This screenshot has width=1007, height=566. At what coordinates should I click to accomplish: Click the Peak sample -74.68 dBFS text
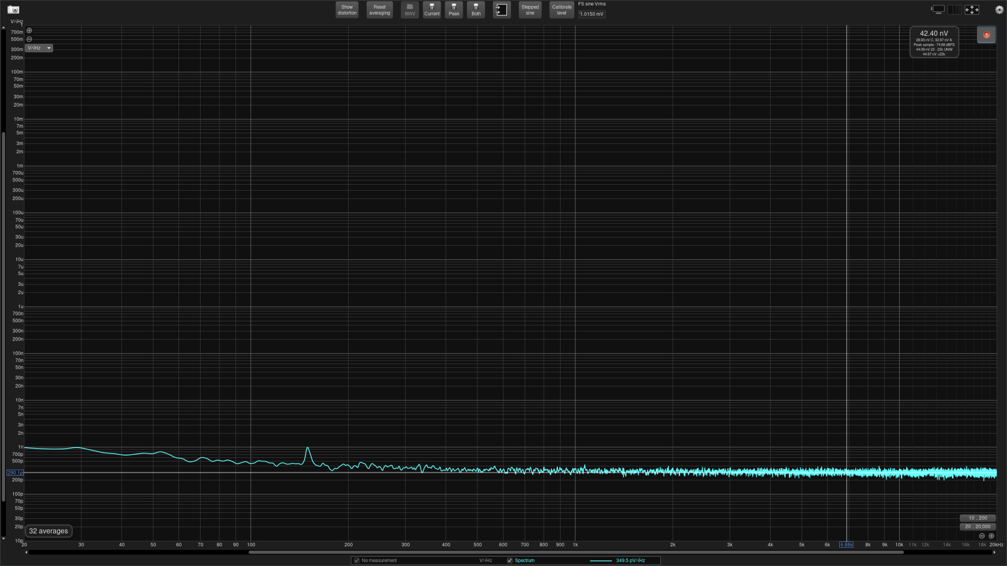pyautogui.click(x=934, y=45)
